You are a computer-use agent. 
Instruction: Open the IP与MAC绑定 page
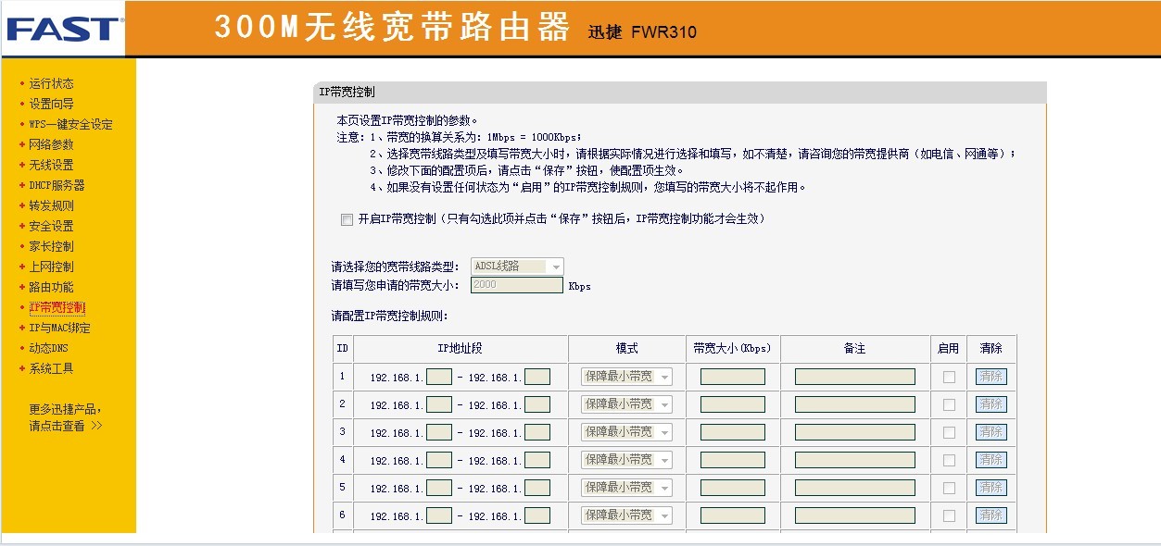(57, 328)
